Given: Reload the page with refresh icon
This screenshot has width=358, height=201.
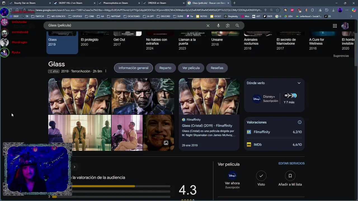Looking at the screenshot, I should (x=10, y=10).
